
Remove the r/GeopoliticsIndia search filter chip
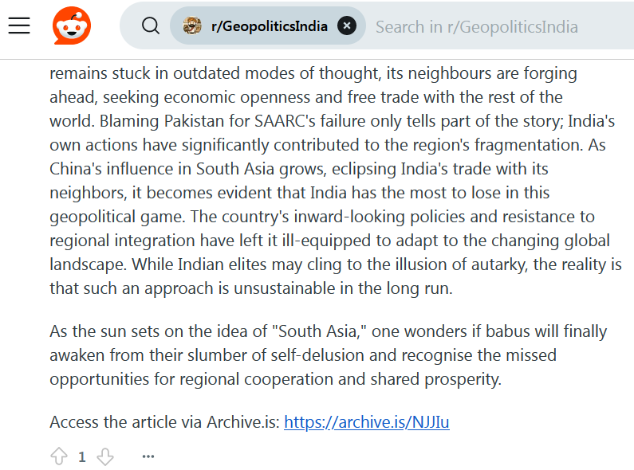(x=346, y=26)
